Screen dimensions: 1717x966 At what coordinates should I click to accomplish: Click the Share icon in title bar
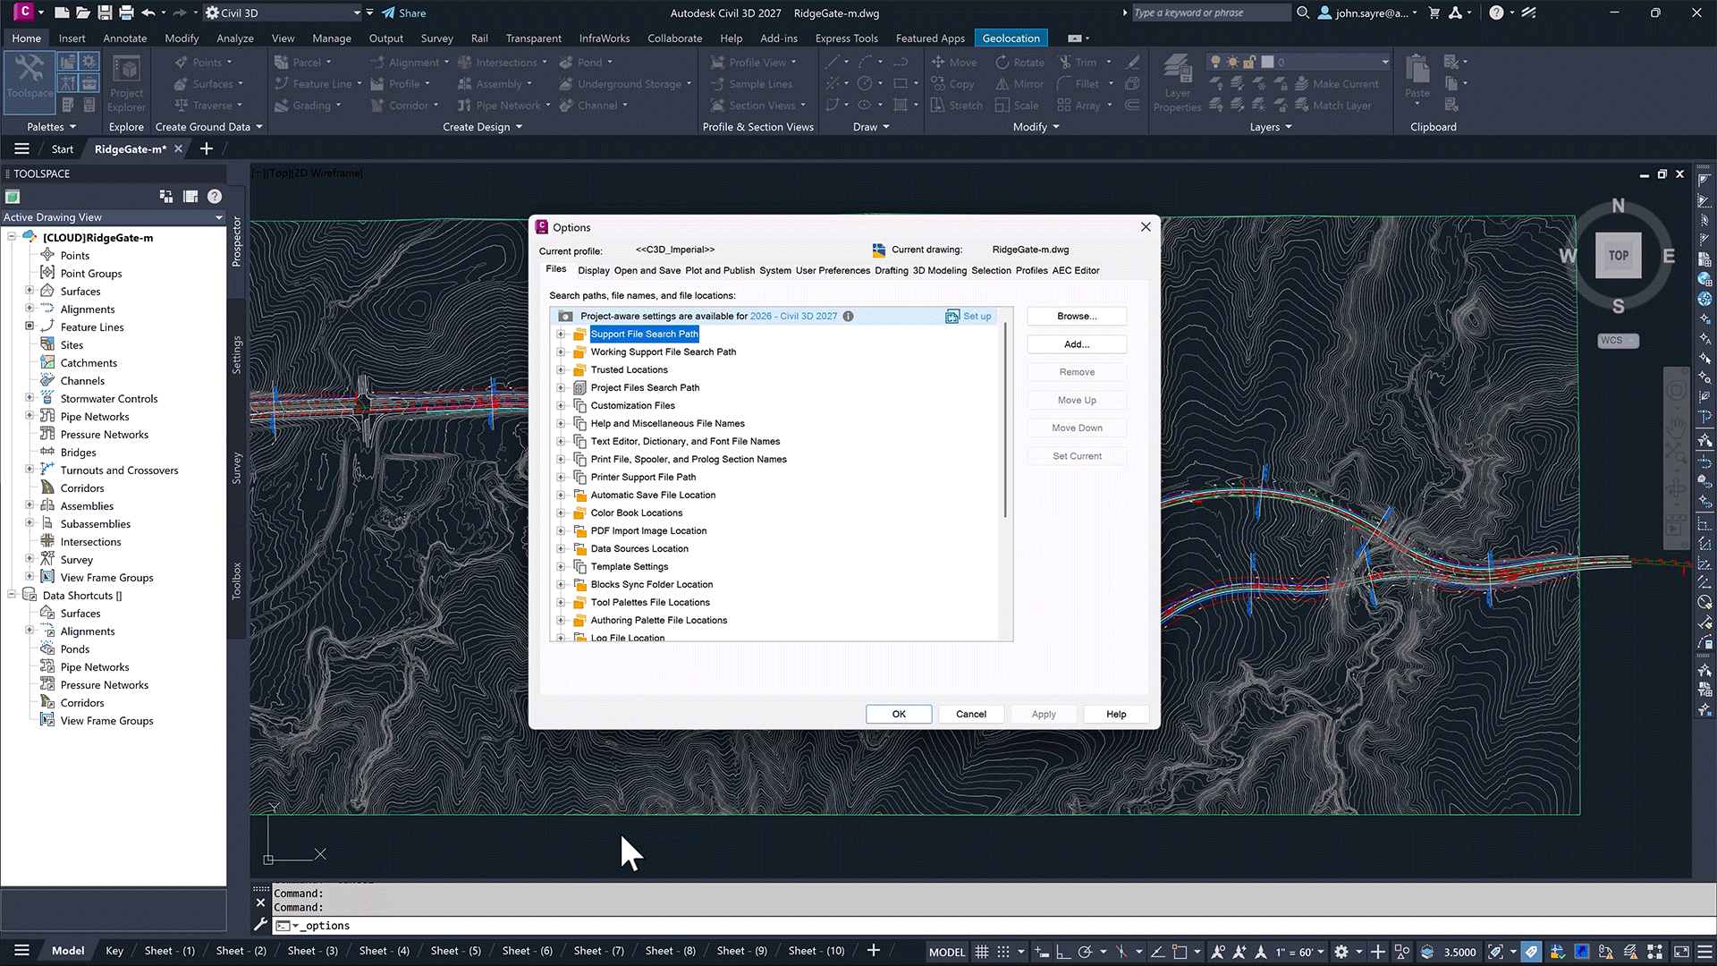click(x=388, y=13)
